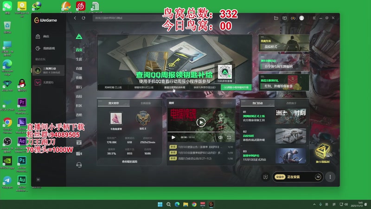
Task: Open the 生涯 career tab
Action: click(79, 59)
